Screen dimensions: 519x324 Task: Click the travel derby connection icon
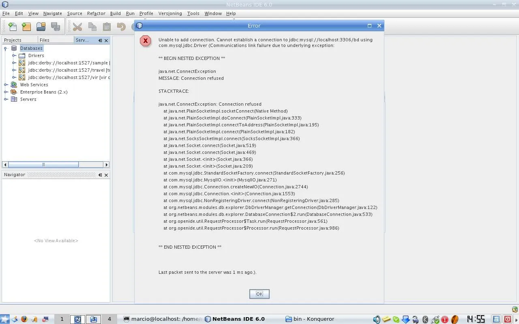tap(22, 70)
